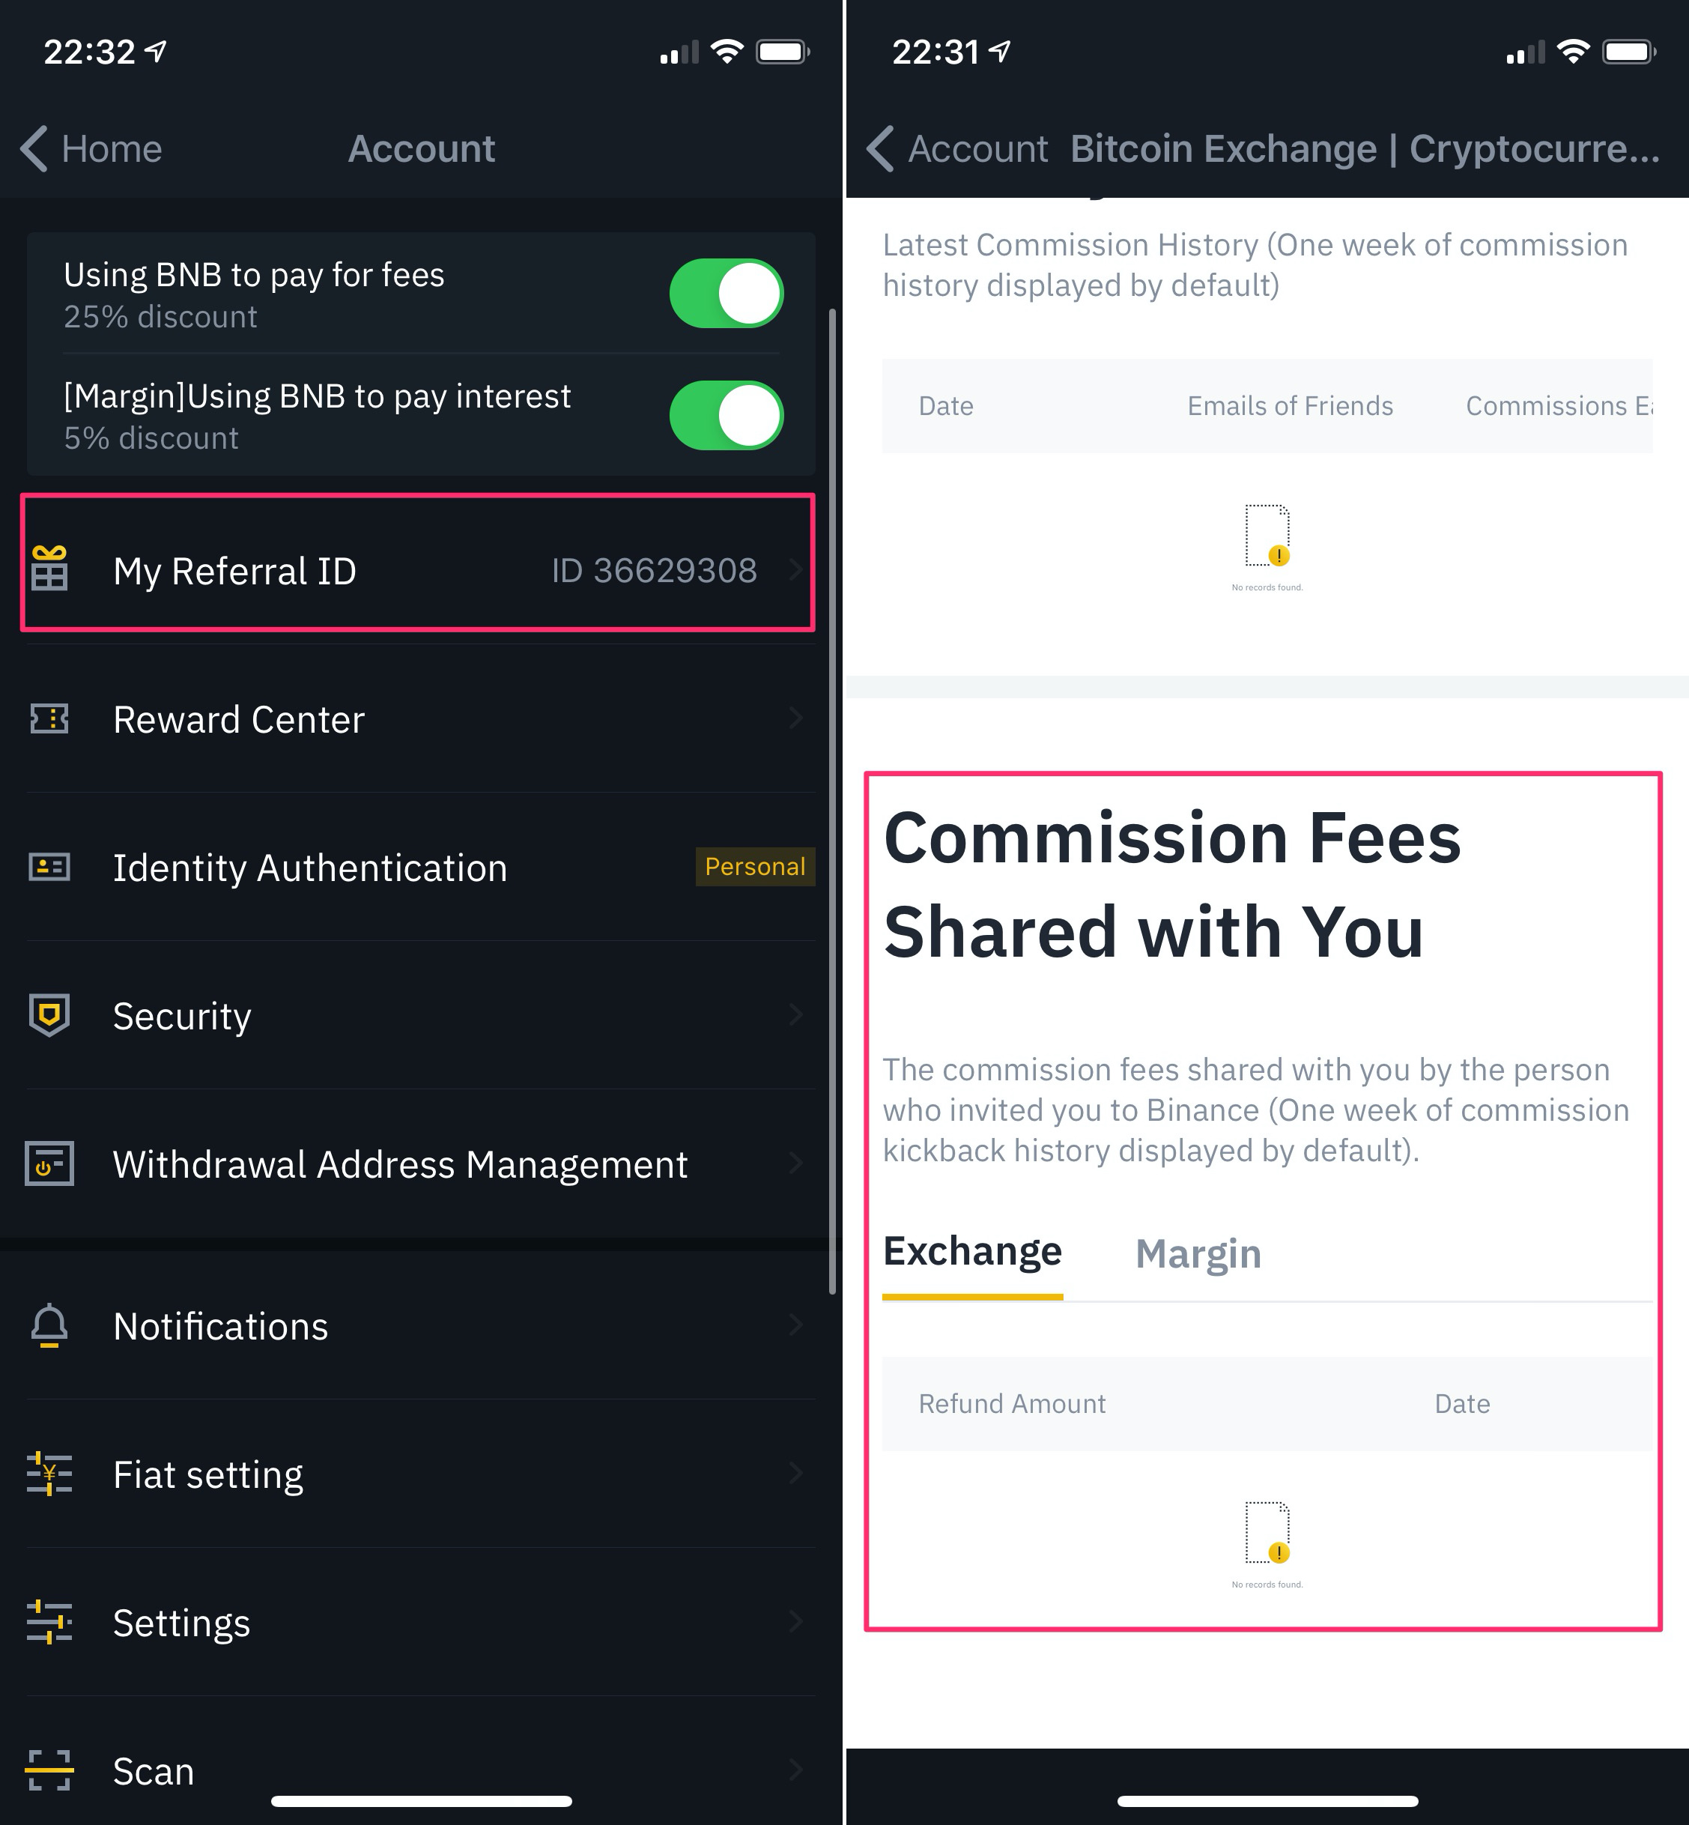This screenshot has width=1689, height=1825.
Task: Expand Security using the right chevron
Action: coord(795,1014)
